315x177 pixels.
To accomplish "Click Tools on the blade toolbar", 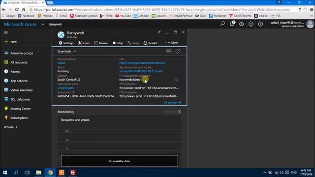I will pyautogui.click(x=84, y=43).
